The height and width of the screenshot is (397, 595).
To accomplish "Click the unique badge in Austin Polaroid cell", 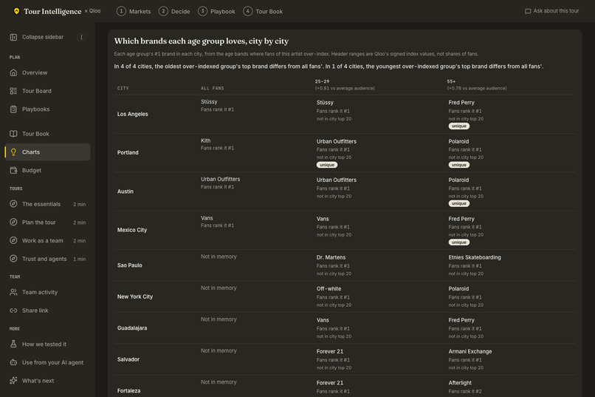I will pyautogui.click(x=458, y=203).
